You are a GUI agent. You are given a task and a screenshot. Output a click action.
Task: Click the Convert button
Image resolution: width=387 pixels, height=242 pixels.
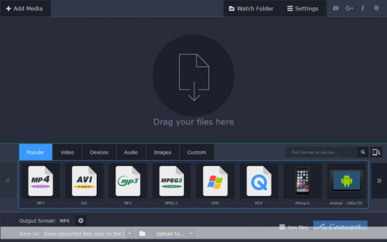pos(340,225)
